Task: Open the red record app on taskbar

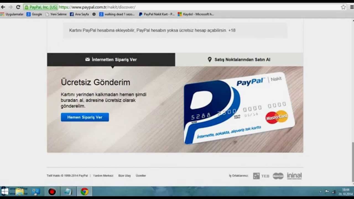Action: (x=52, y=191)
